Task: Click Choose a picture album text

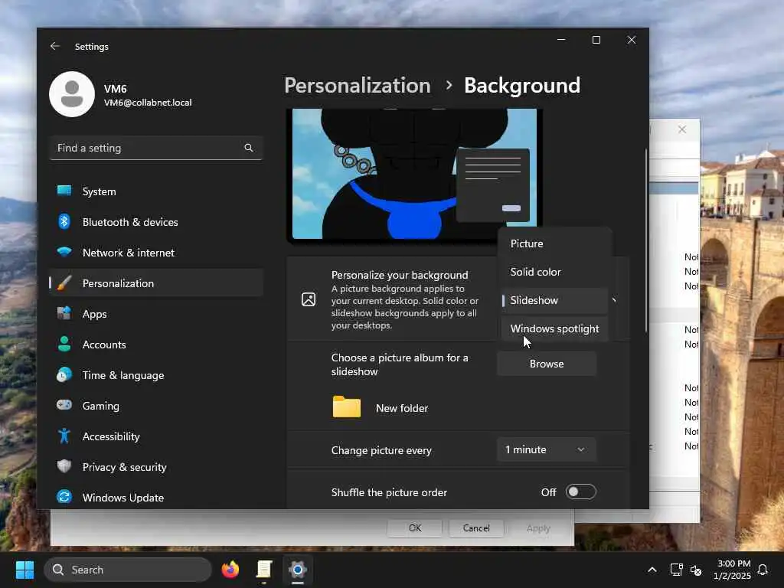Action: pyautogui.click(x=400, y=364)
